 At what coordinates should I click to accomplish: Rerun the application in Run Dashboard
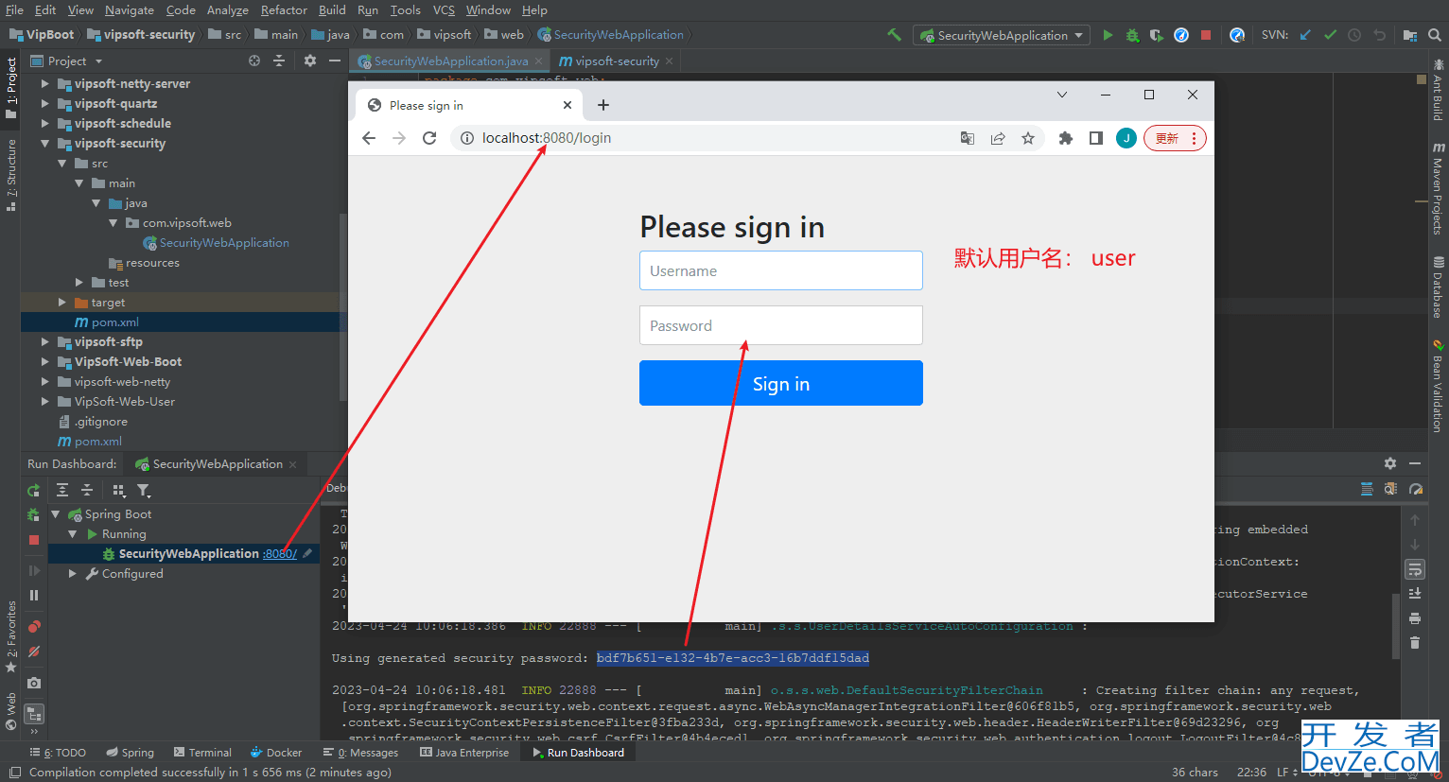click(34, 490)
